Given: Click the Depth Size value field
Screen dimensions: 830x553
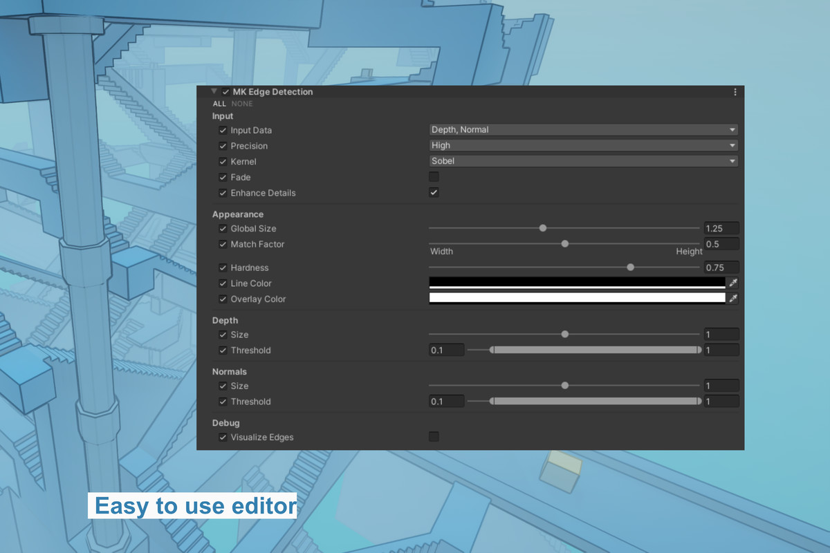Looking at the screenshot, I should click(x=721, y=335).
